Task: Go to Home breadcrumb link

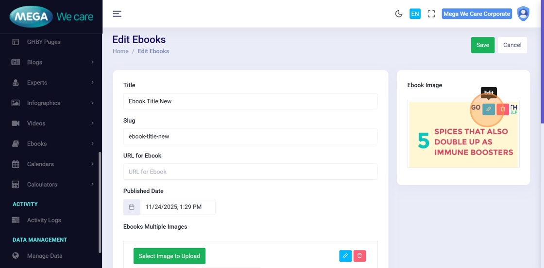Action: click(120, 51)
